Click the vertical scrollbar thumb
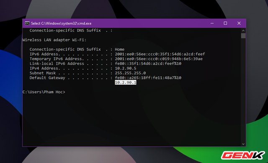Image resolution: width=268 pixels, height=163 pixels. [243, 36]
